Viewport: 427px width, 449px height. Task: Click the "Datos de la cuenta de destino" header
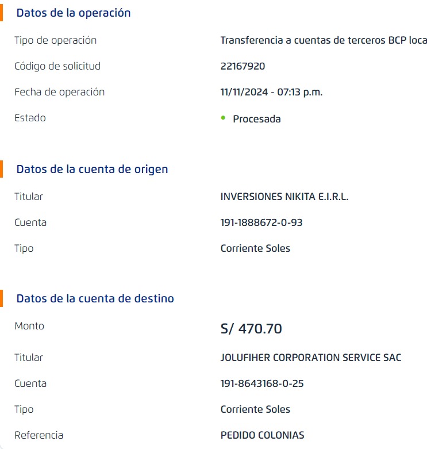click(95, 298)
